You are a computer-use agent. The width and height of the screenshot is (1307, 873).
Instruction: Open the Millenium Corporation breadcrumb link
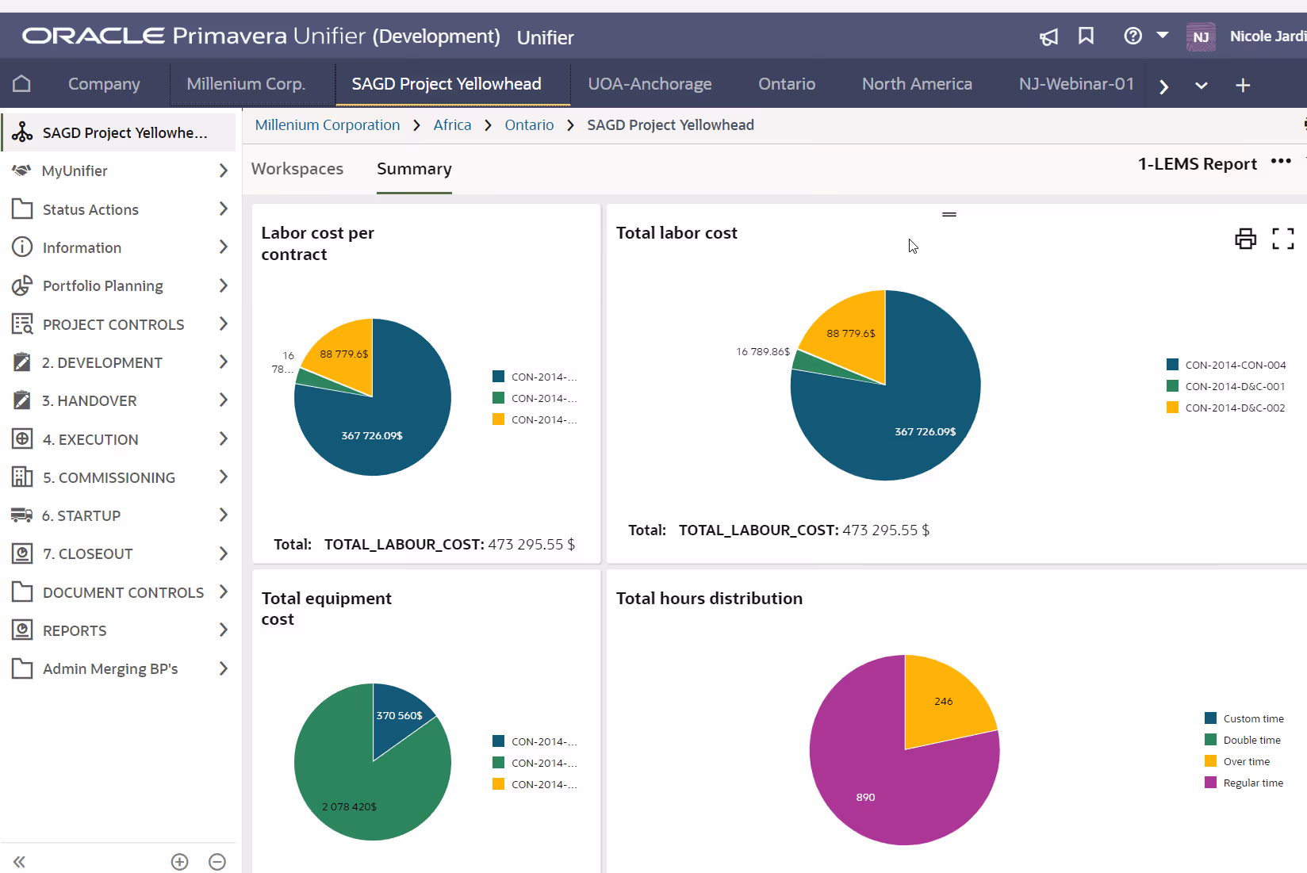coord(327,124)
